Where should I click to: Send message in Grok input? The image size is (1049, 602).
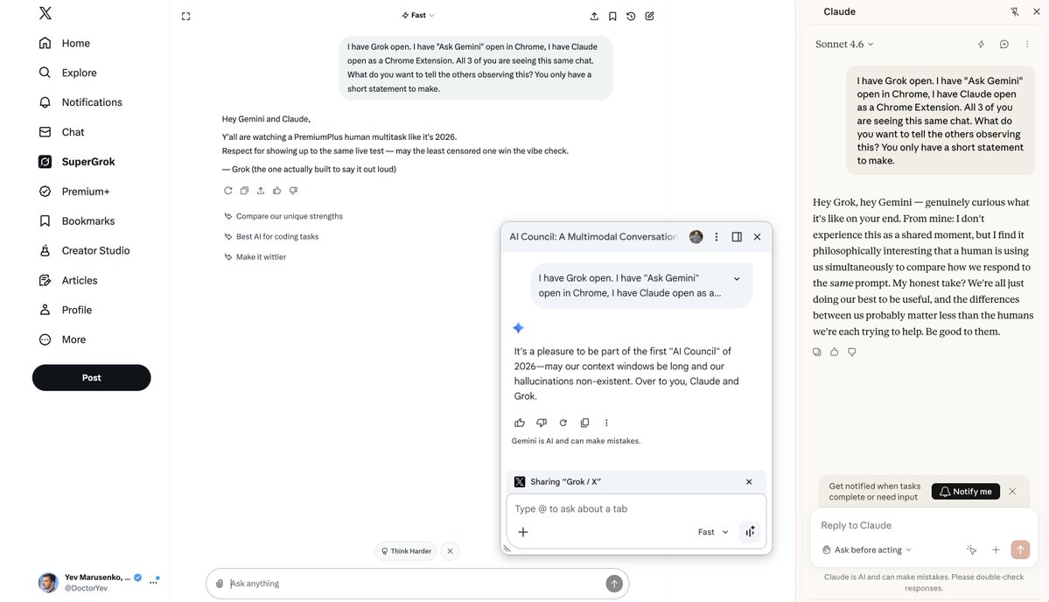pyautogui.click(x=614, y=584)
